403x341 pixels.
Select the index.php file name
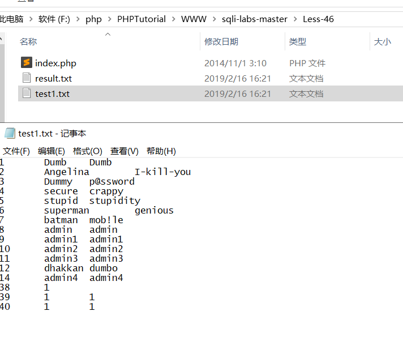click(55, 63)
